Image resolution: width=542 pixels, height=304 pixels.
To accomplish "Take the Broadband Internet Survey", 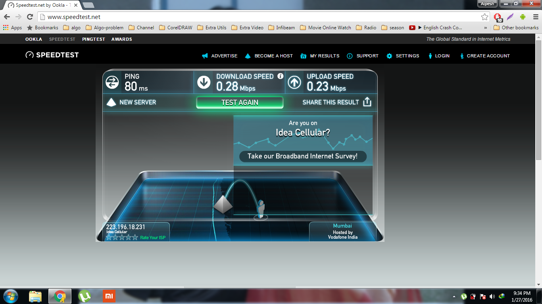I will (303, 156).
